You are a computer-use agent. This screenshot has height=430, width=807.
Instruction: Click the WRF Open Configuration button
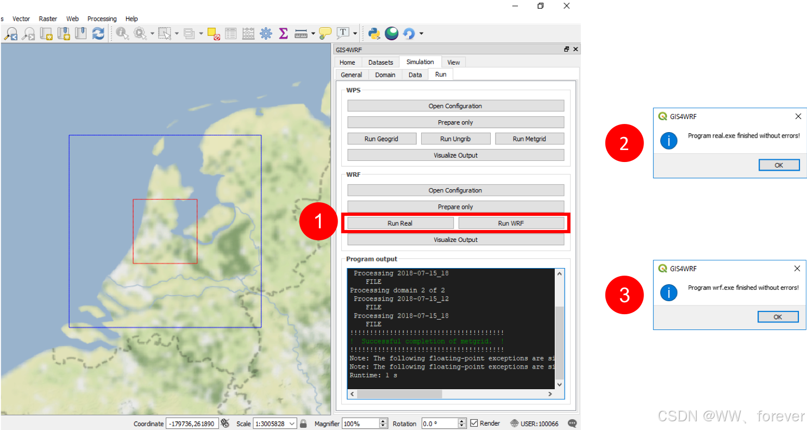455,190
